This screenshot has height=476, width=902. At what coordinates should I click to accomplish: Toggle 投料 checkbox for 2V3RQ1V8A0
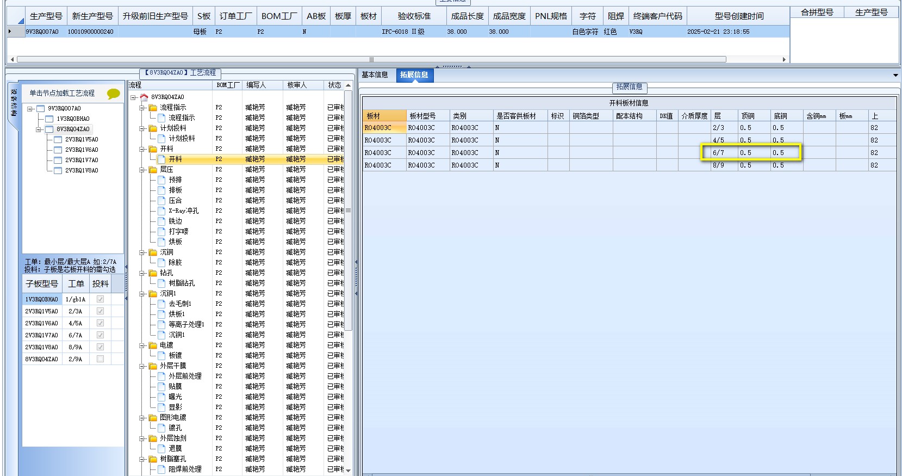(x=100, y=347)
